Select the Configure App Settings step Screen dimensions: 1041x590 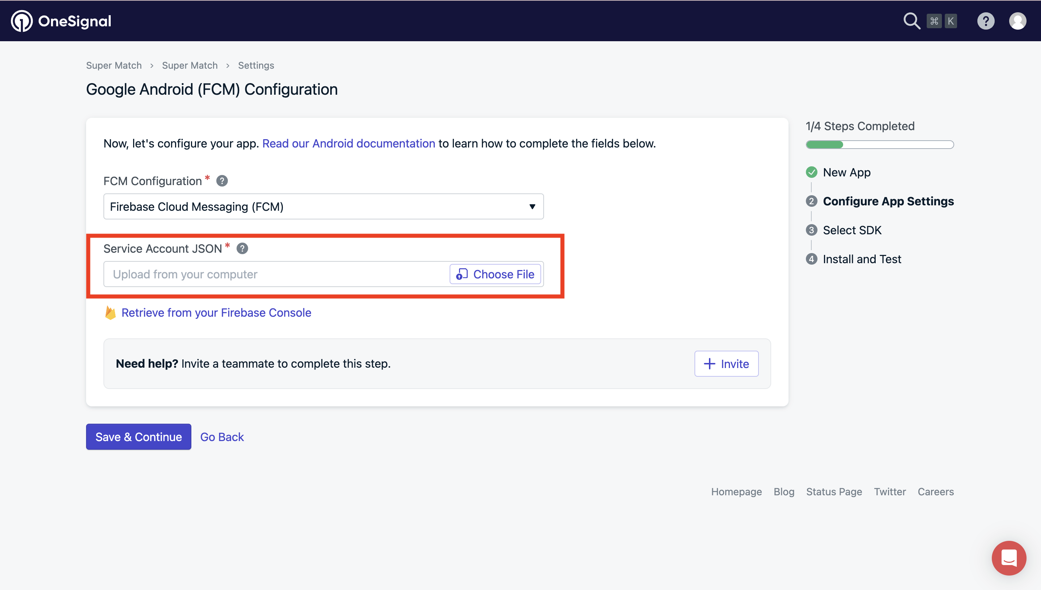click(888, 201)
